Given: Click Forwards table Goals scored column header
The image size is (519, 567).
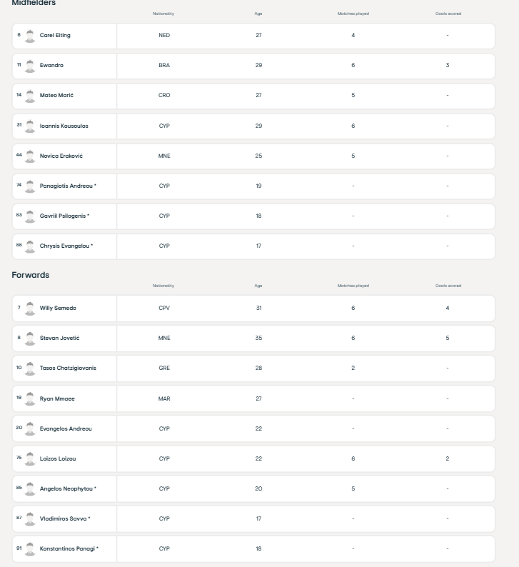Looking at the screenshot, I should [448, 286].
